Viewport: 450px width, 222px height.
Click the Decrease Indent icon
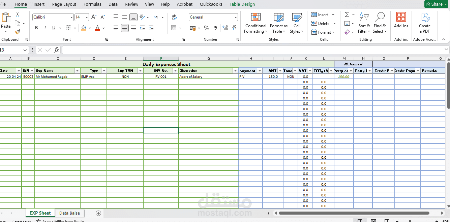[x=142, y=28]
